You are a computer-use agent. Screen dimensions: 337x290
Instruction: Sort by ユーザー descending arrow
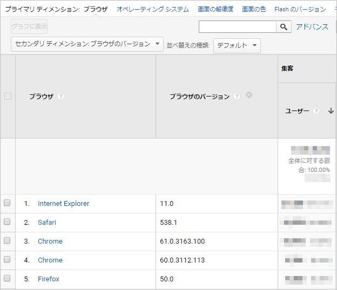click(331, 111)
